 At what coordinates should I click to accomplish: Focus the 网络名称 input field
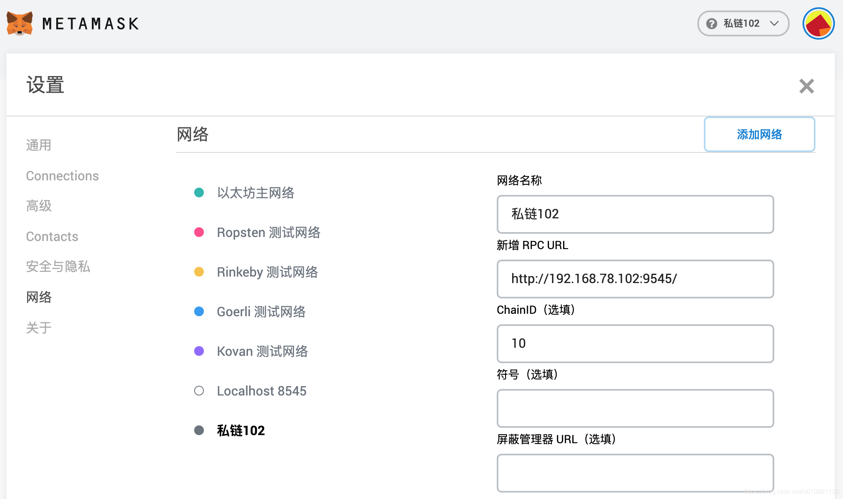635,214
